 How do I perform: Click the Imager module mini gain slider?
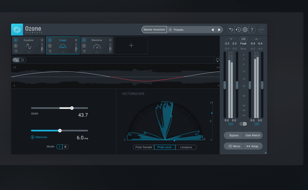pos(76,47)
